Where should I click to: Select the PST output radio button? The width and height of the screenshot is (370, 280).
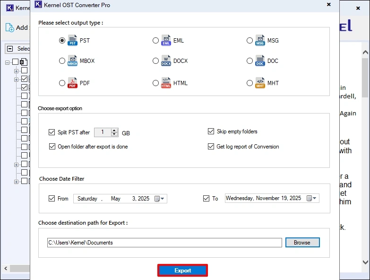(62, 41)
